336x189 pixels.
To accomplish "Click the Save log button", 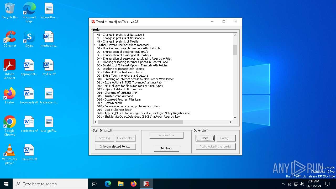I will click(104, 138).
